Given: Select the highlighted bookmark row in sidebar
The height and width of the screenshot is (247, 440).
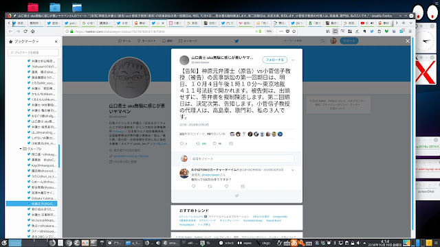Looking at the screenshot, I should (32, 204).
